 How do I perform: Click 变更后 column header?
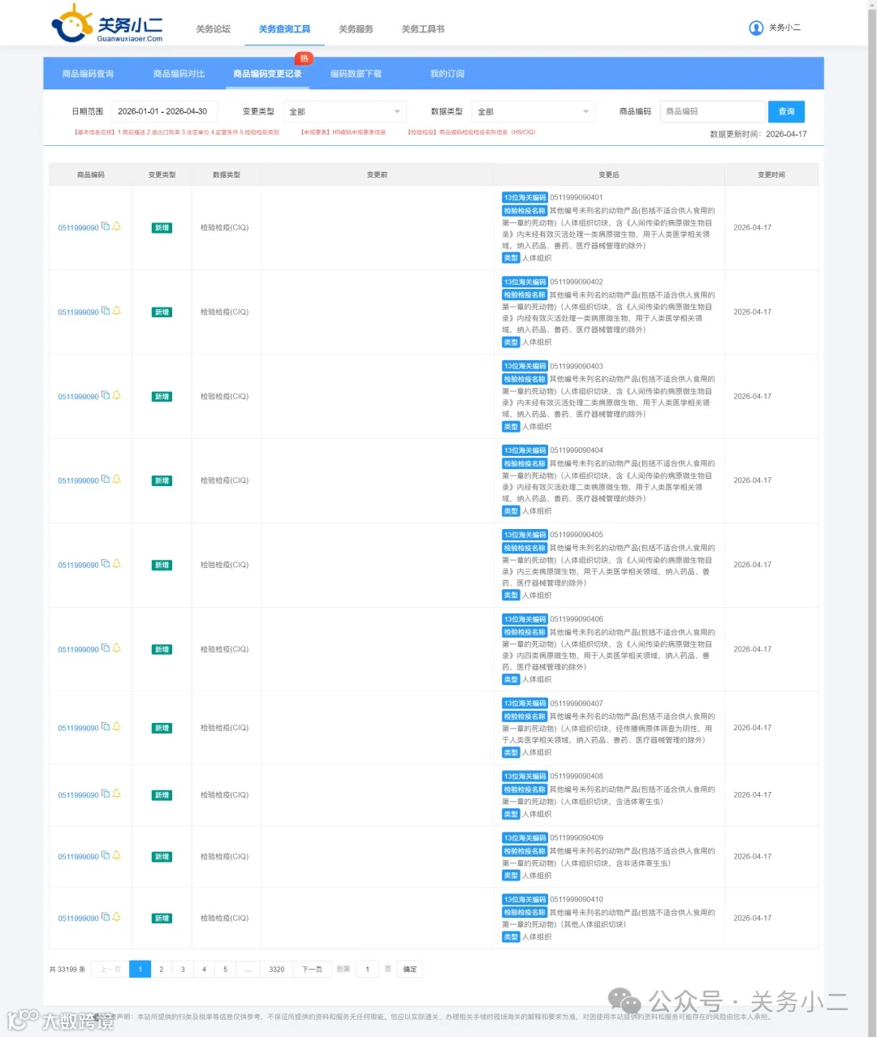[609, 174]
